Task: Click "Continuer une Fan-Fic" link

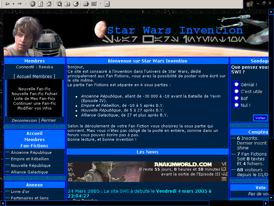Action: coord(35,103)
